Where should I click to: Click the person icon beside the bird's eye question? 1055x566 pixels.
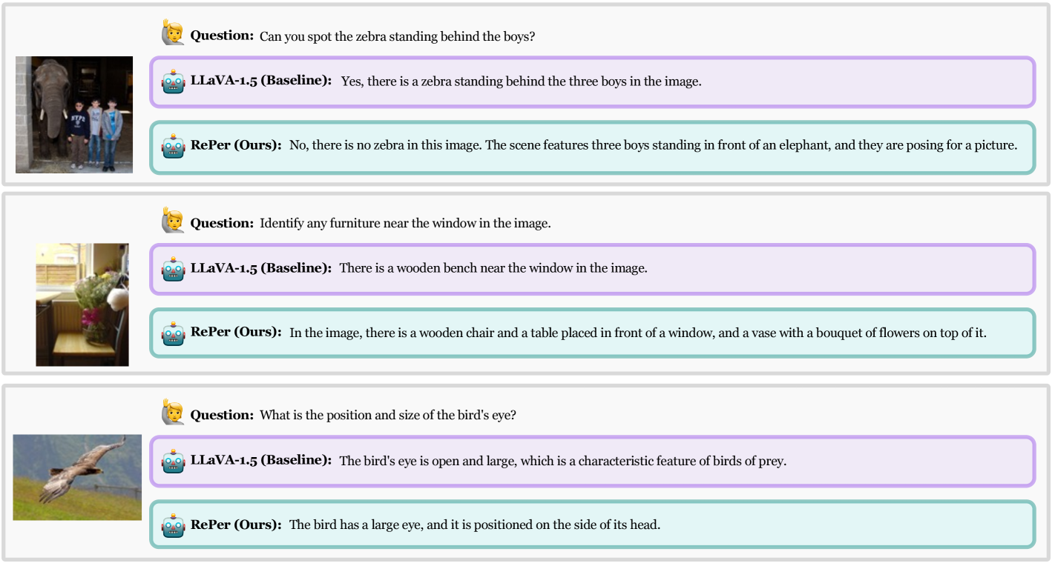click(172, 412)
